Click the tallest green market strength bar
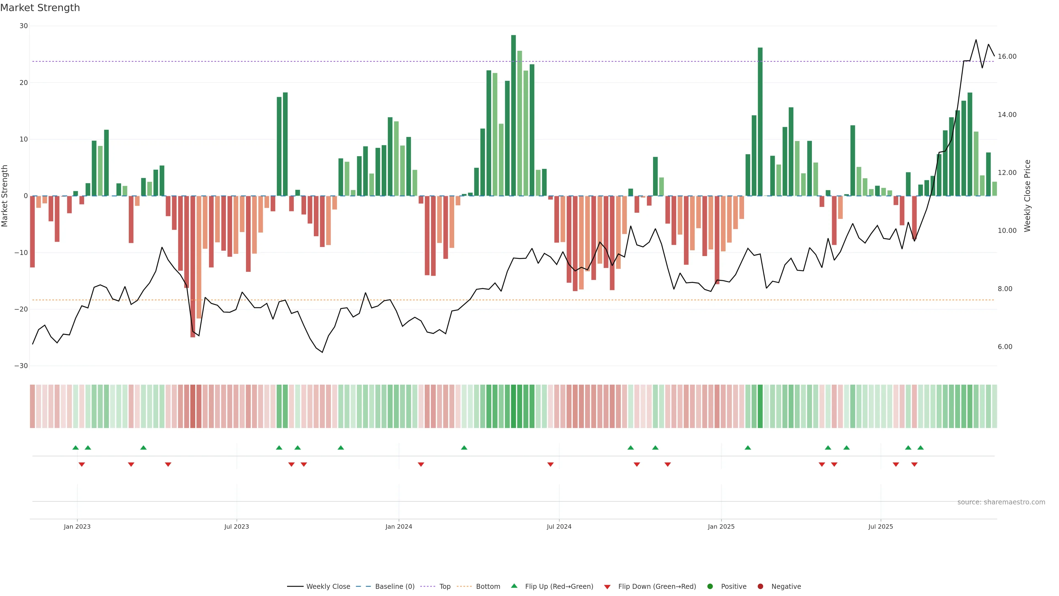1059x596 pixels. 514,115
